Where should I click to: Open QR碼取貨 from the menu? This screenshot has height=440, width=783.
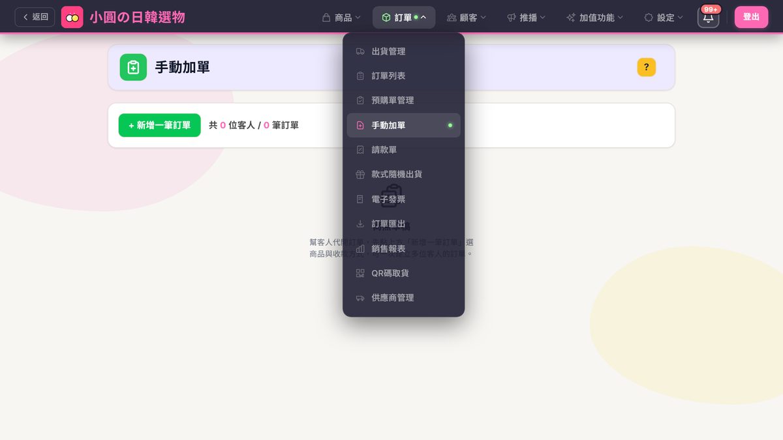pos(403,273)
